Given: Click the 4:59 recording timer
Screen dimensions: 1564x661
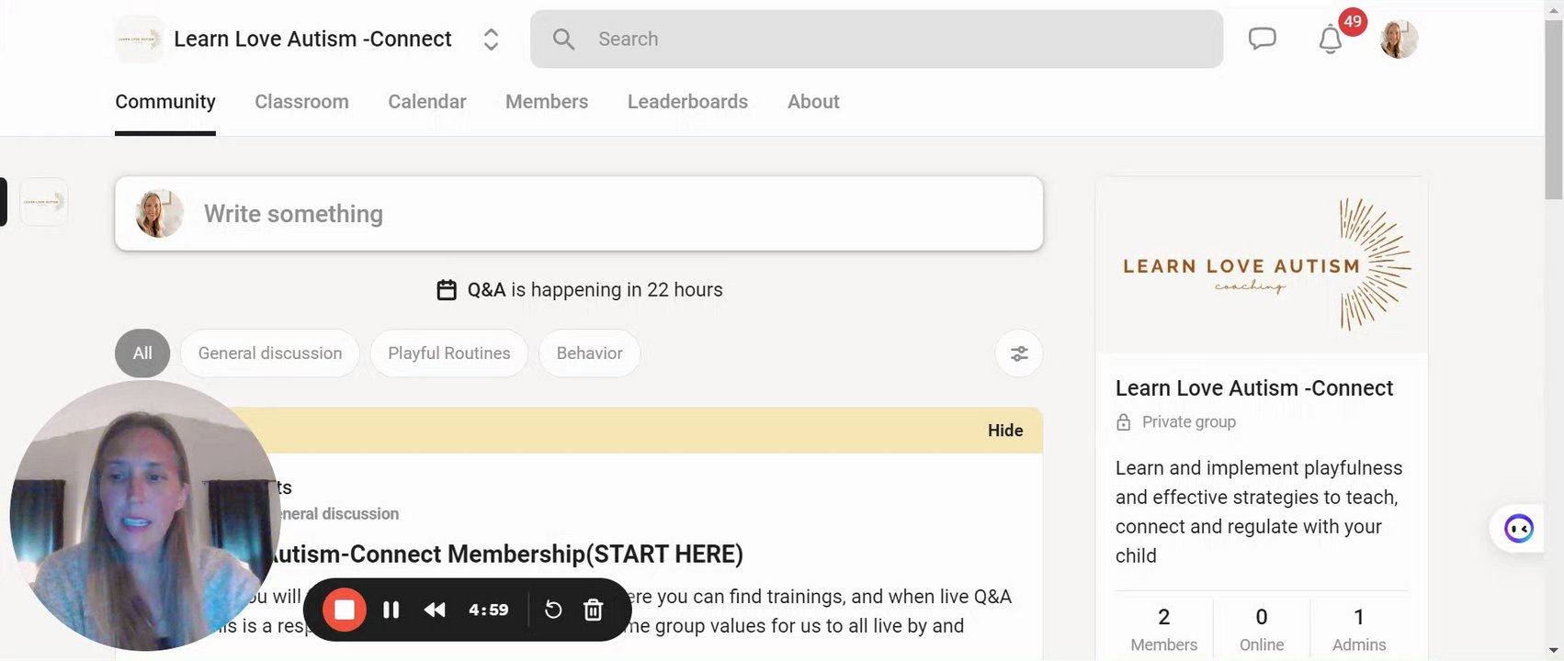Looking at the screenshot, I should 489,610.
